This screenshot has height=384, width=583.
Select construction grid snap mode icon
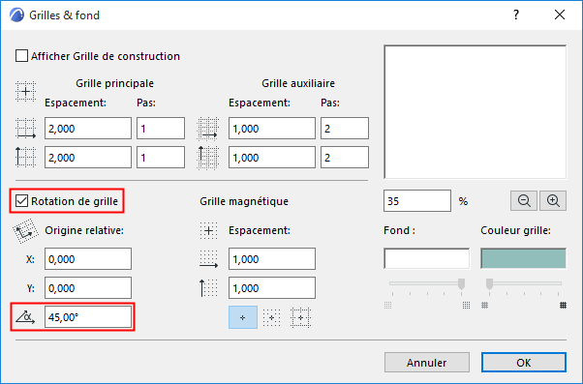pos(300,317)
